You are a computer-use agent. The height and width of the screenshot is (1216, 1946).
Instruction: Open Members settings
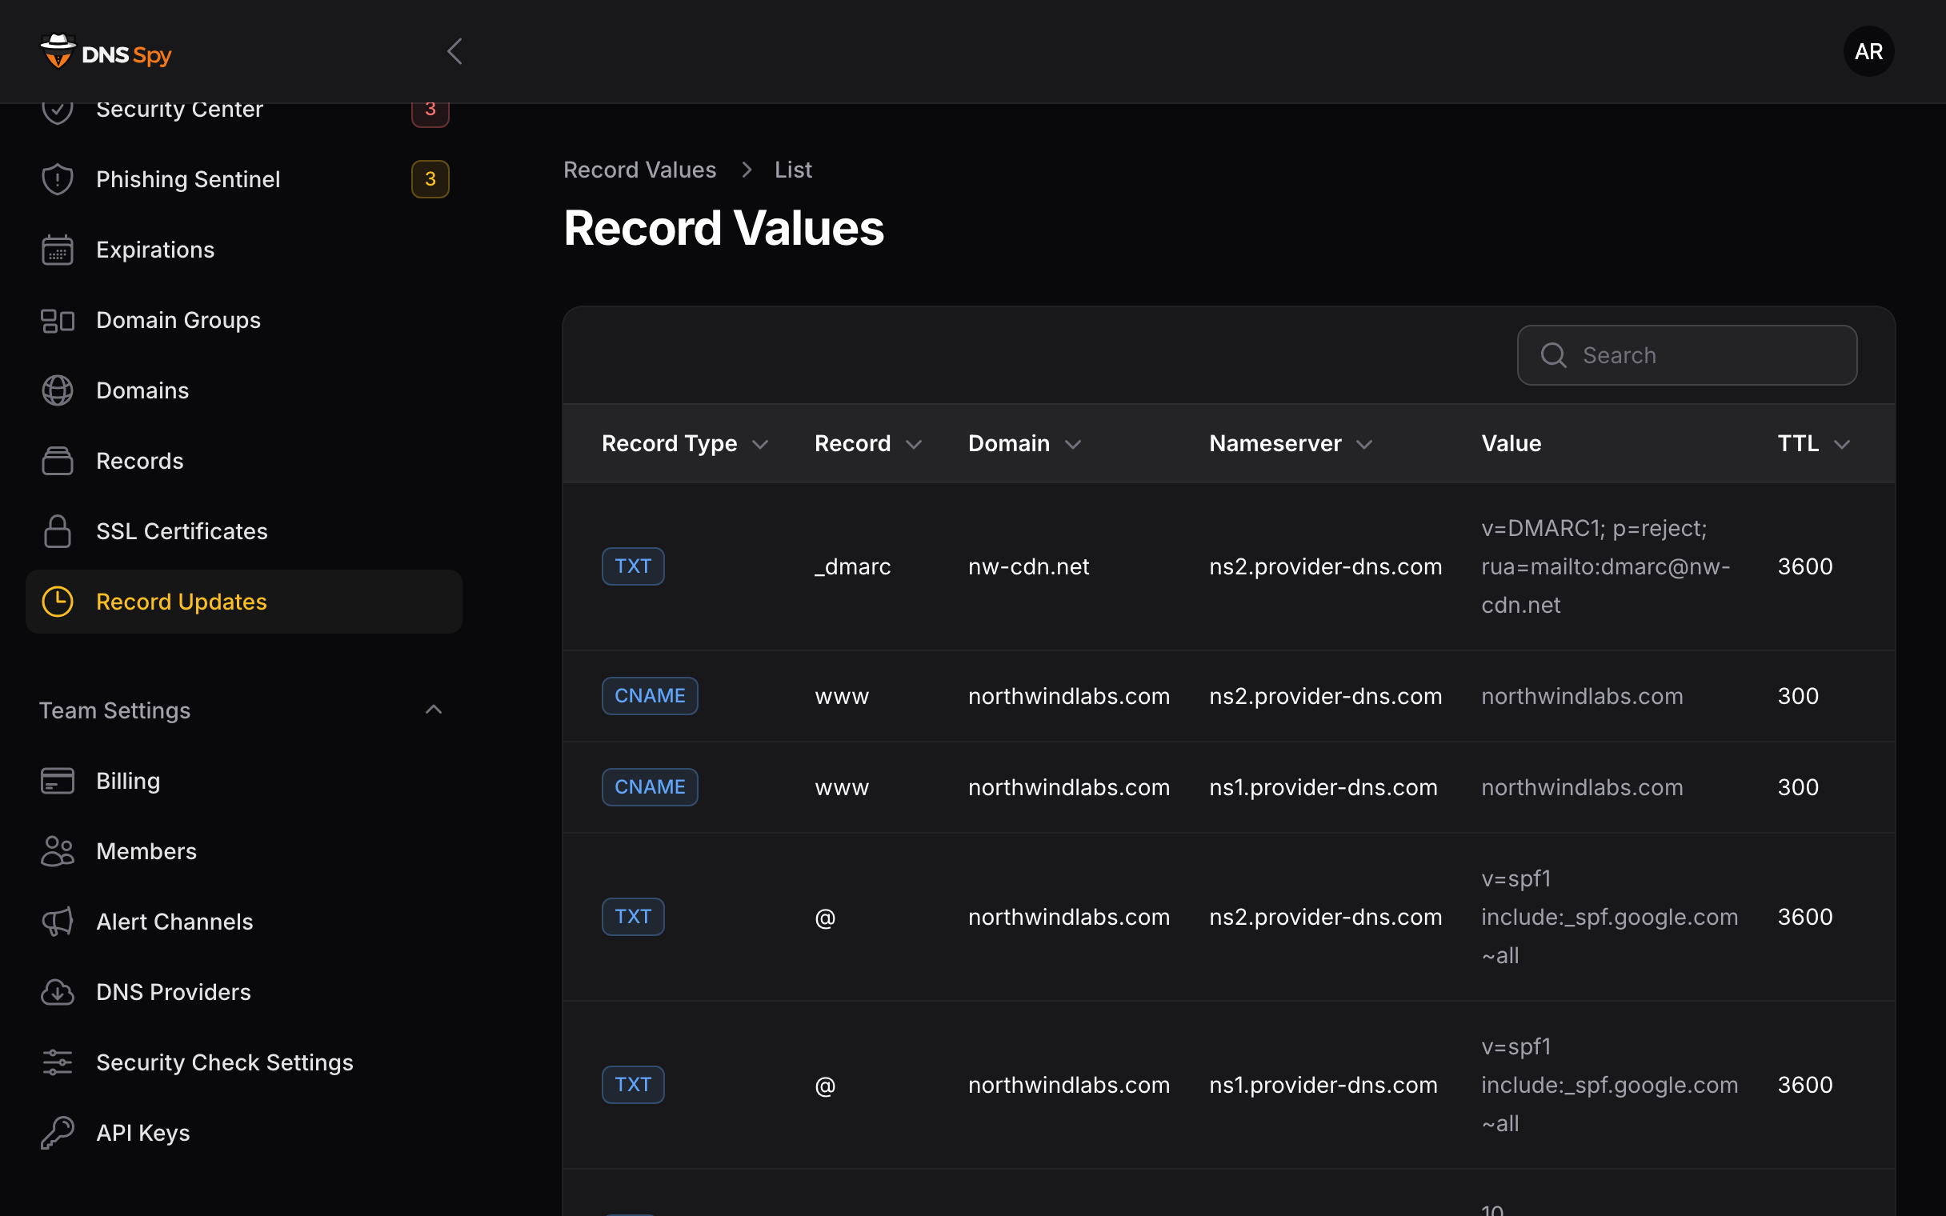click(x=244, y=851)
